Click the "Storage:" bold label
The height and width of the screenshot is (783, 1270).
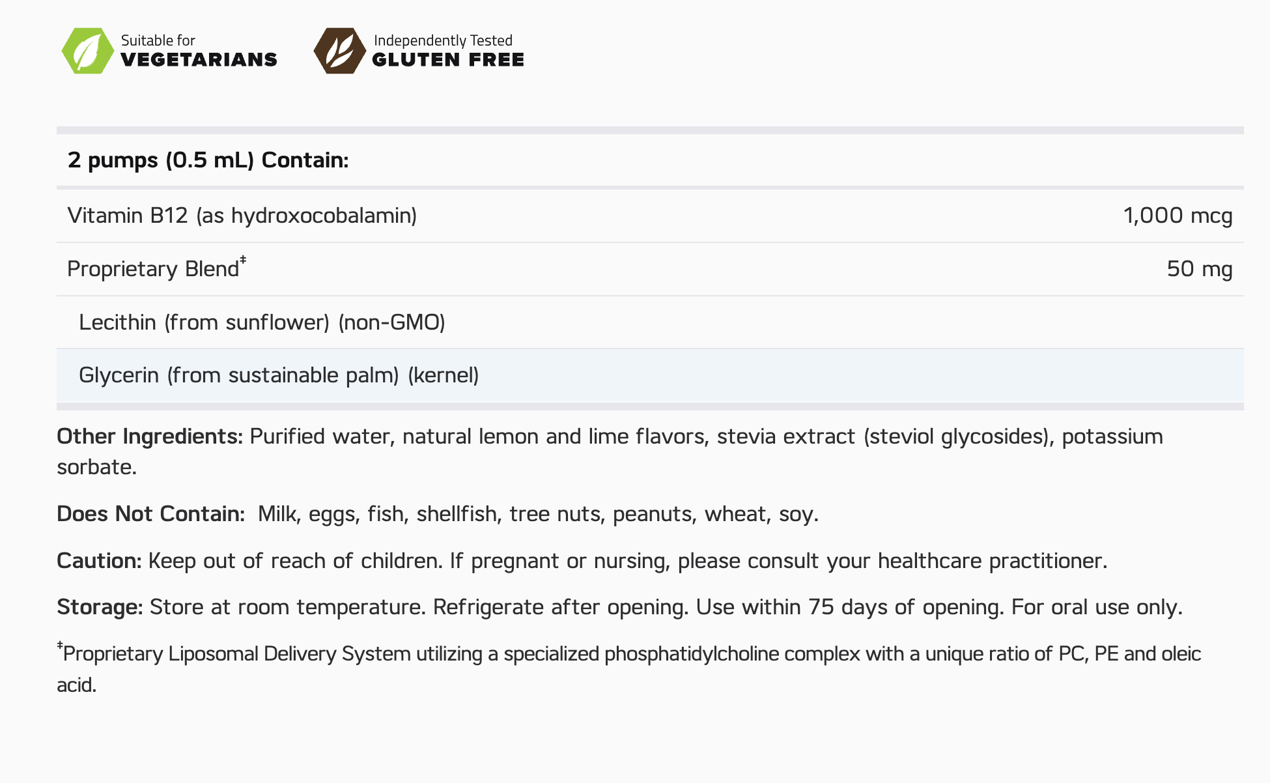[100, 607]
